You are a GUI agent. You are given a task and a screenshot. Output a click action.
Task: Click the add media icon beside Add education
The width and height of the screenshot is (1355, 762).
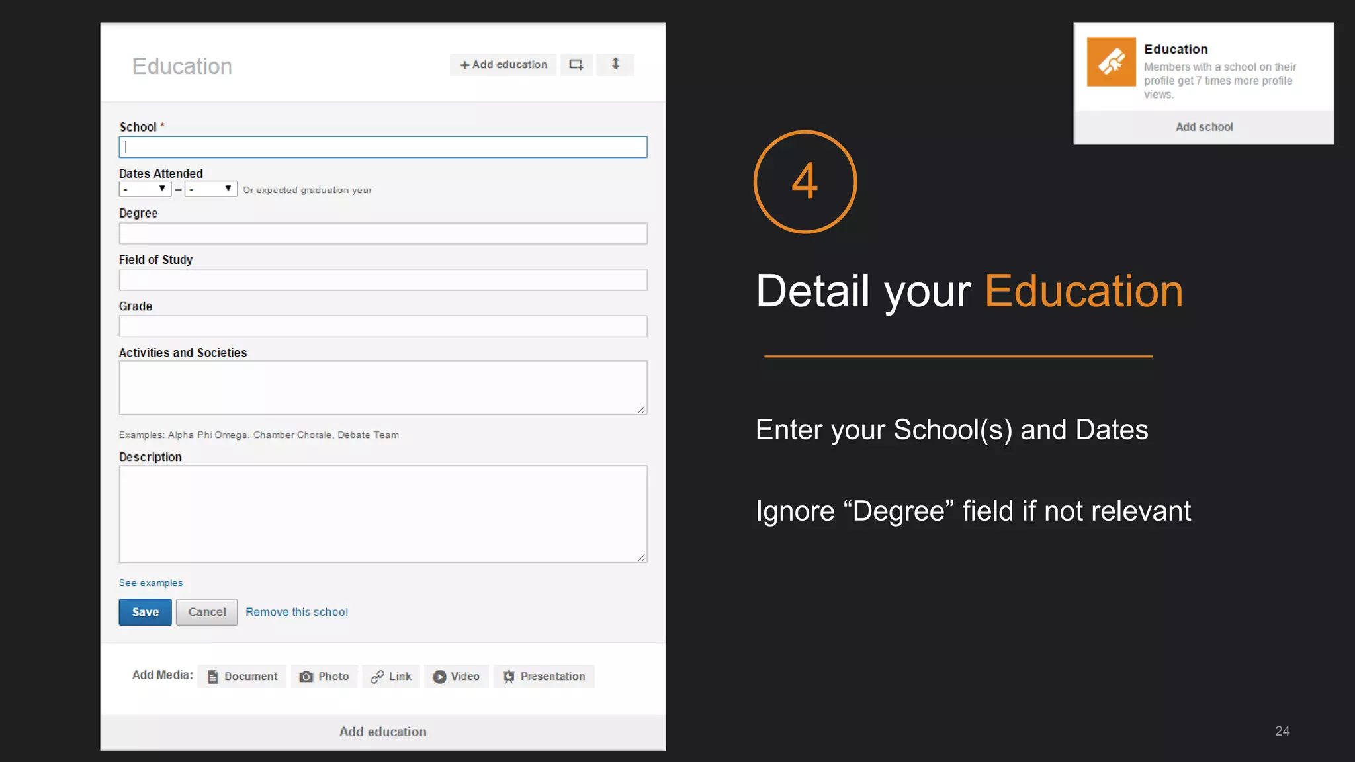pos(576,65)
